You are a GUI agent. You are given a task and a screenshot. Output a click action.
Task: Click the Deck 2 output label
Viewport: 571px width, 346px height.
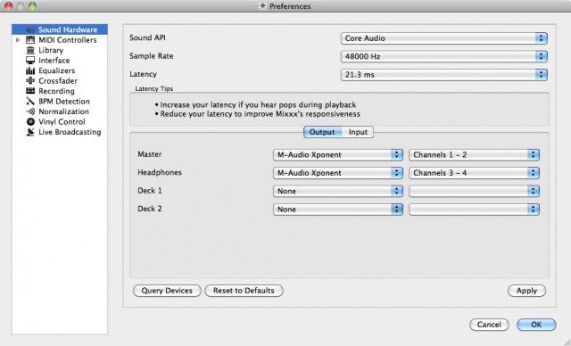[x=150, y=209]
